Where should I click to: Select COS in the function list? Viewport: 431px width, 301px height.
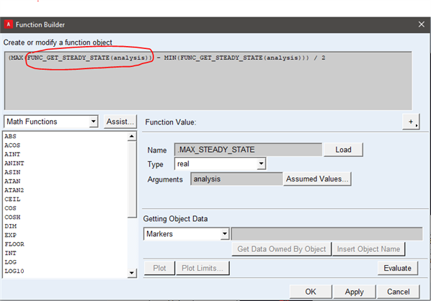(10, 208)
